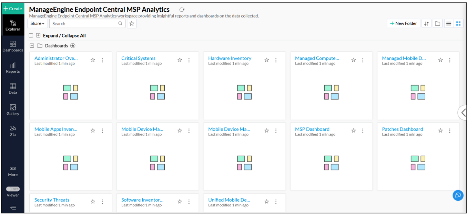Open the Share dropdown
Image resolution: width=467 pixels, height=214 pixels.
(x=37, y=23)
